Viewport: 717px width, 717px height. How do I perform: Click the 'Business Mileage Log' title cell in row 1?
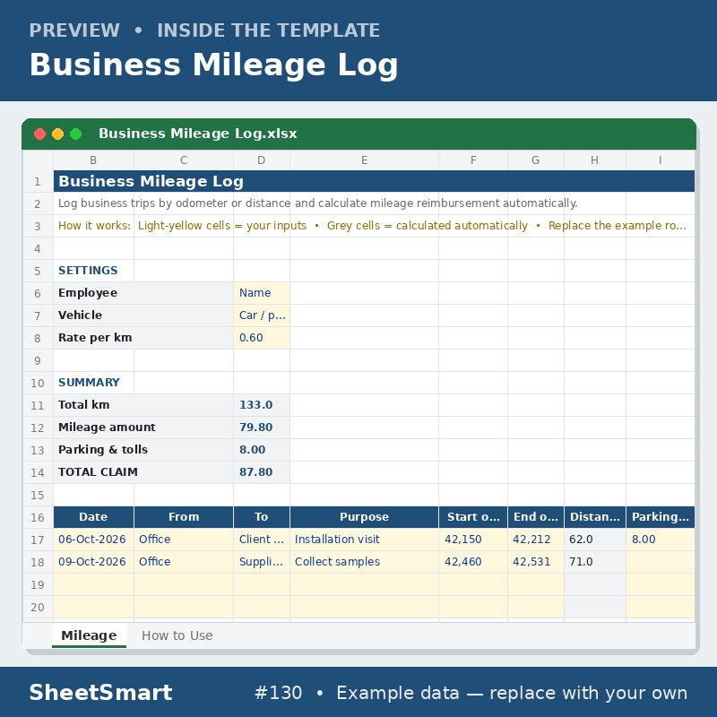(x=374, y=181)
